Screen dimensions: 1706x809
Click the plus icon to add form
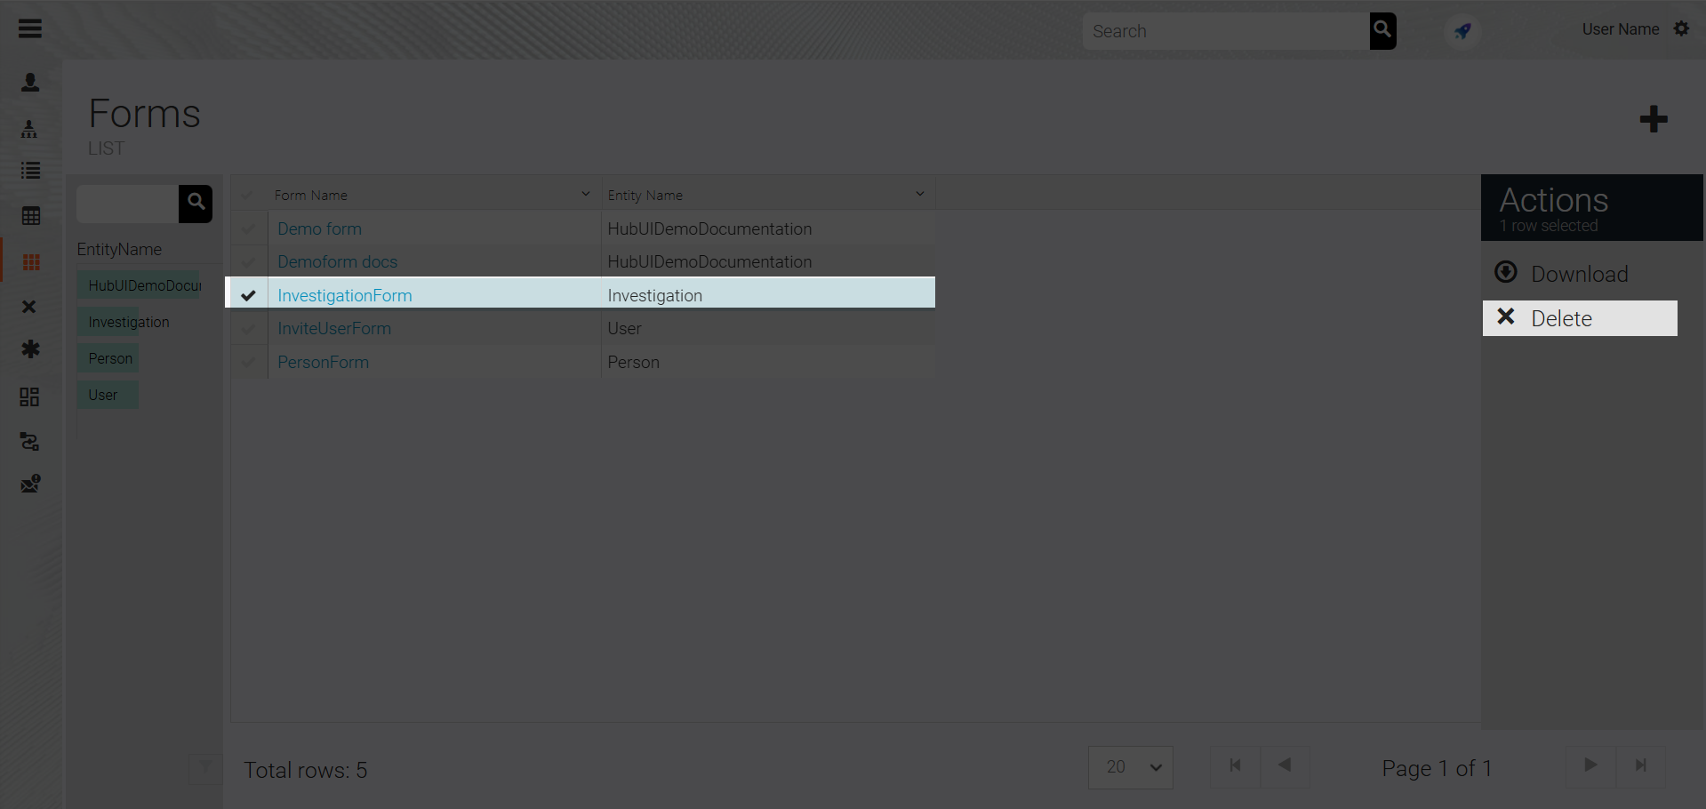[1653, 119]
